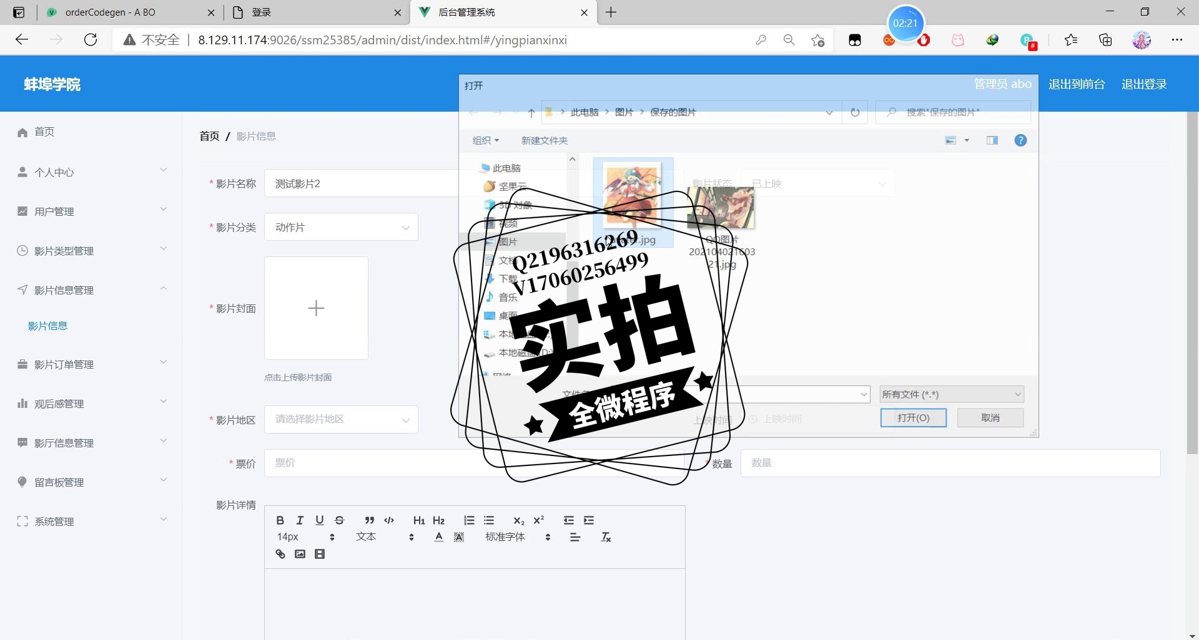Apply subscript formatting
Screen dimensions: 1199x640
point(518,520)
